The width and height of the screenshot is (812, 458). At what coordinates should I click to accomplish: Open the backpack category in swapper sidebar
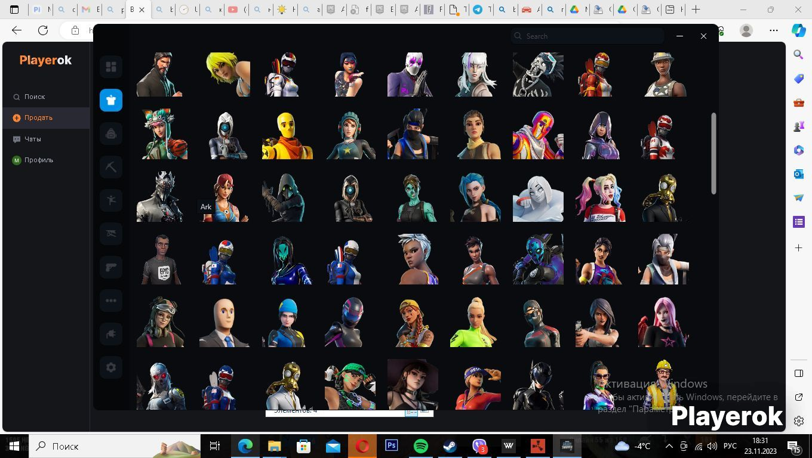coord(111,134)
